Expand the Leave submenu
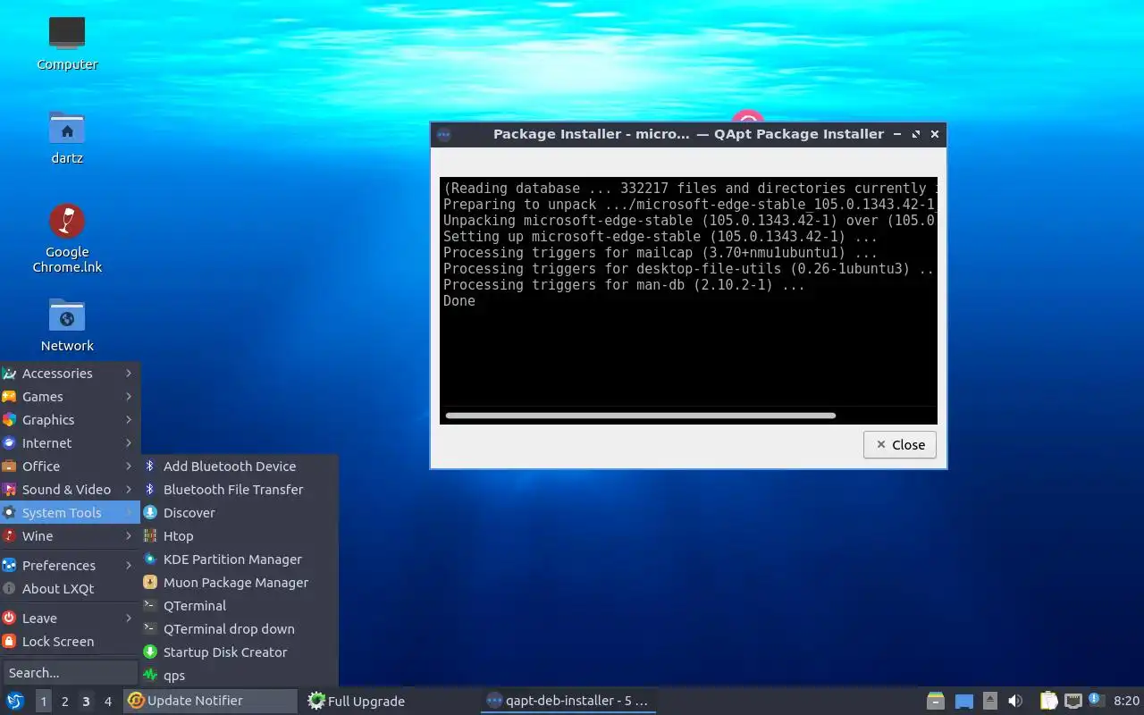The height and width of the screenshot is (715, 1144). (70, 618)
